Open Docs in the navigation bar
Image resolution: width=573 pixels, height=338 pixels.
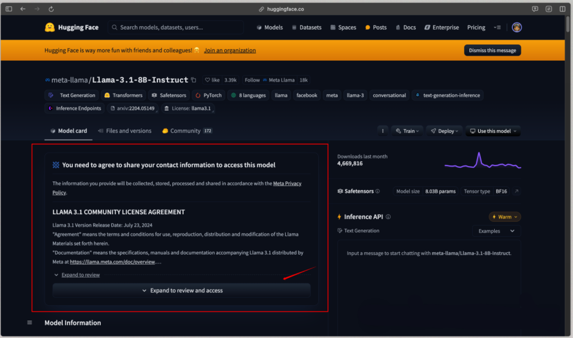pos(406,27)
